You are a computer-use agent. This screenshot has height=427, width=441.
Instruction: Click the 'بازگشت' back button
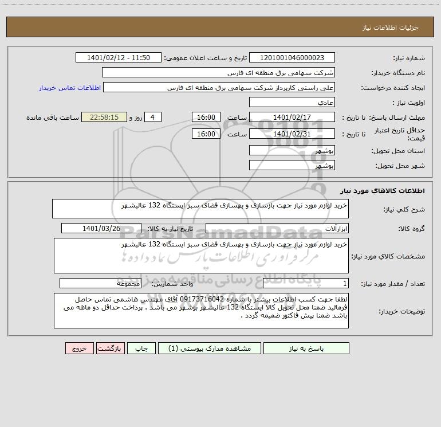coord(110,348)
